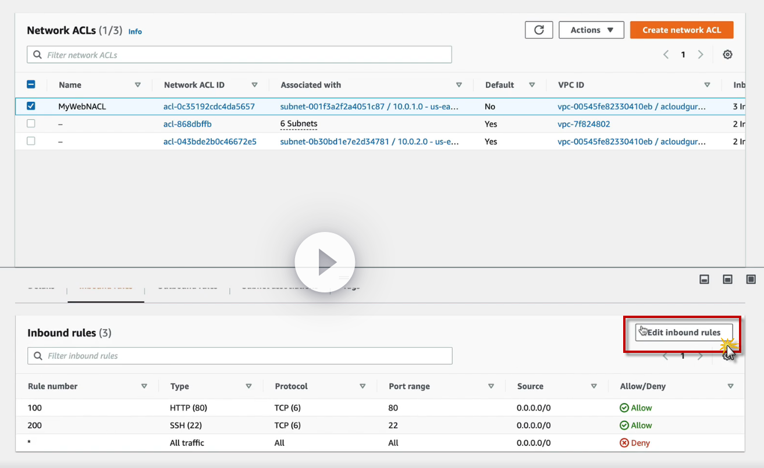Click Create network ACL button
764x468 pixels.
681,30
